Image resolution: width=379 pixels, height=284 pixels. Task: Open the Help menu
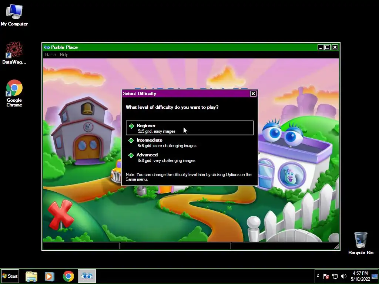click(x=64, y=55)
